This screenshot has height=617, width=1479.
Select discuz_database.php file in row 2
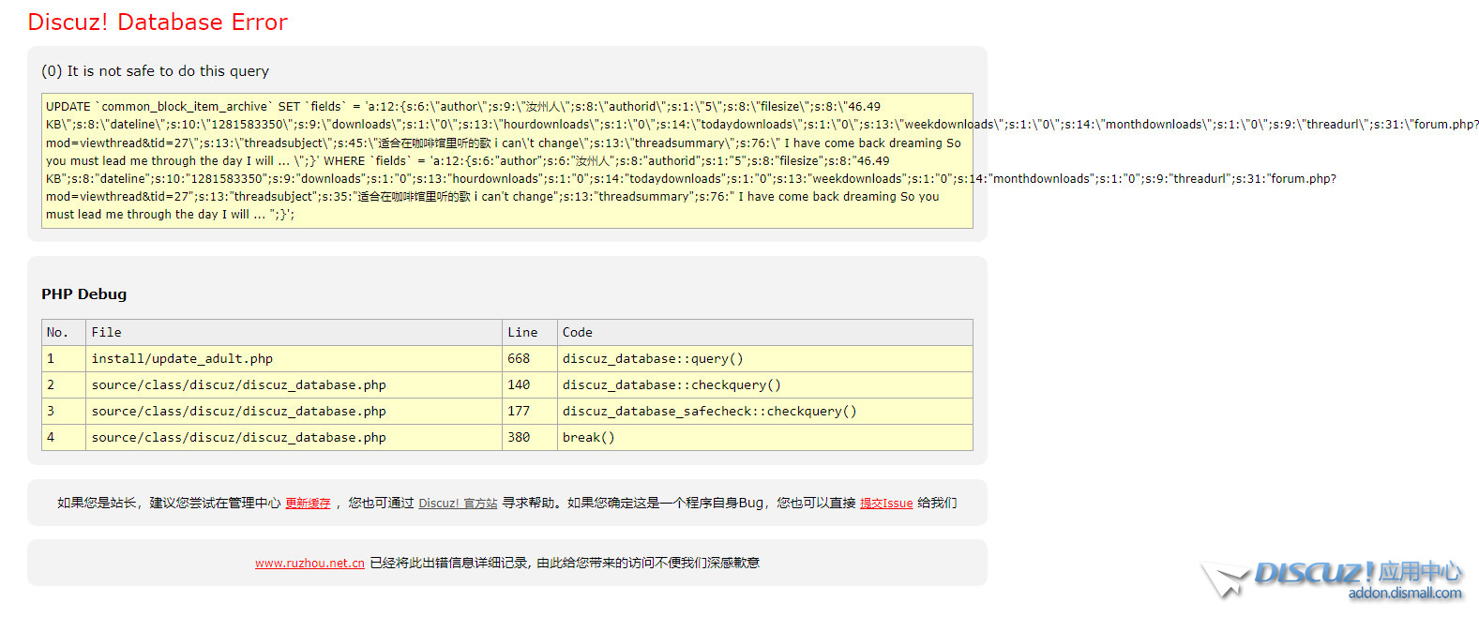click(x=294, y=385)
